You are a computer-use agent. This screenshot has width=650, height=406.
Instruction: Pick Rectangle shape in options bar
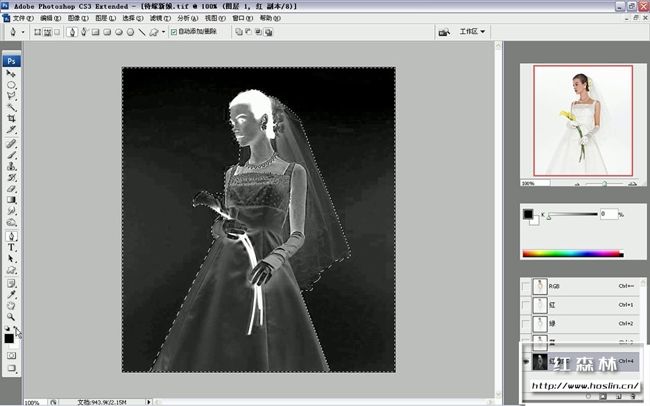[95, 32]
